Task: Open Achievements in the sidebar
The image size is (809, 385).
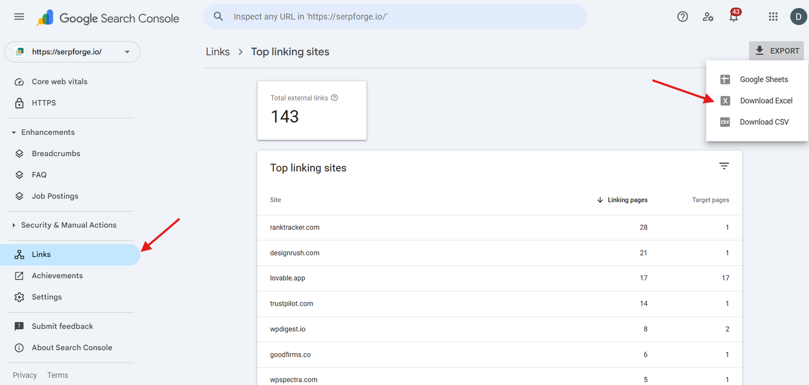Action: click(70, 276)
